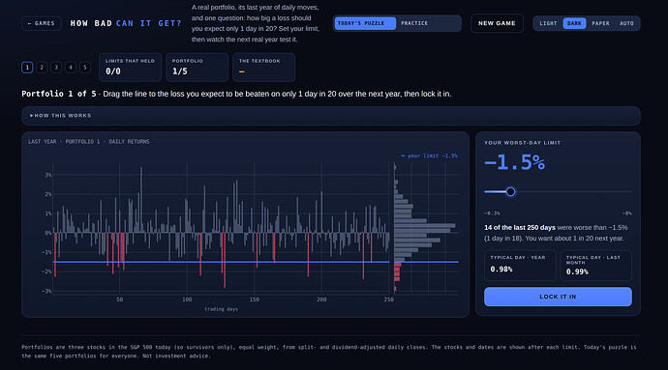Start a New Game

(497, 23)
